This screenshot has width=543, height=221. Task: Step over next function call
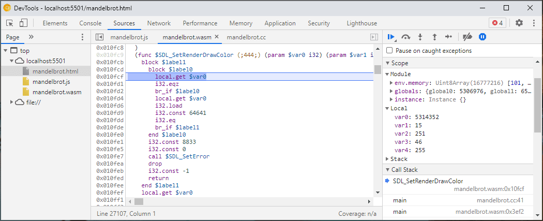pos(406,37)
